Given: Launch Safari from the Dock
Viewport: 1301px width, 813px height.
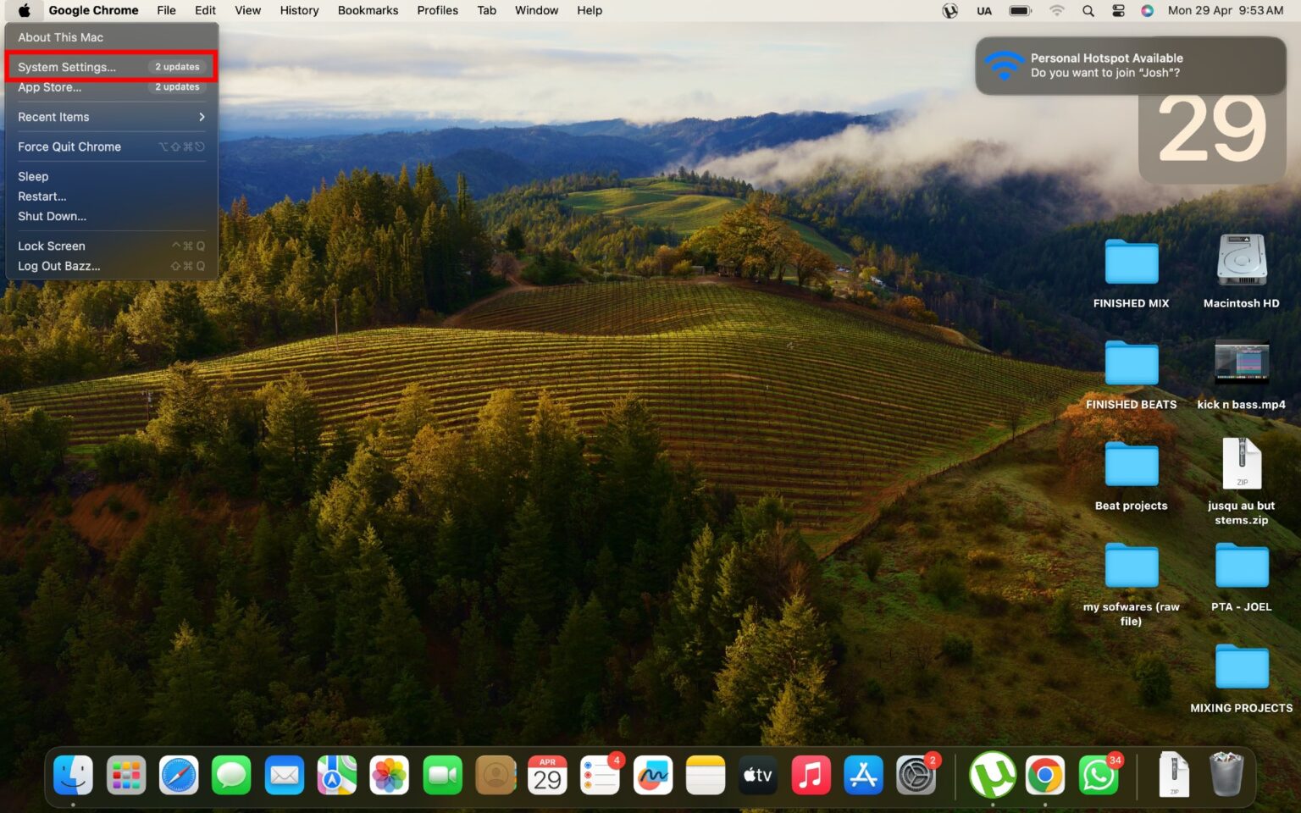Looking at the screenshot, I should click(x=179, y=775).
